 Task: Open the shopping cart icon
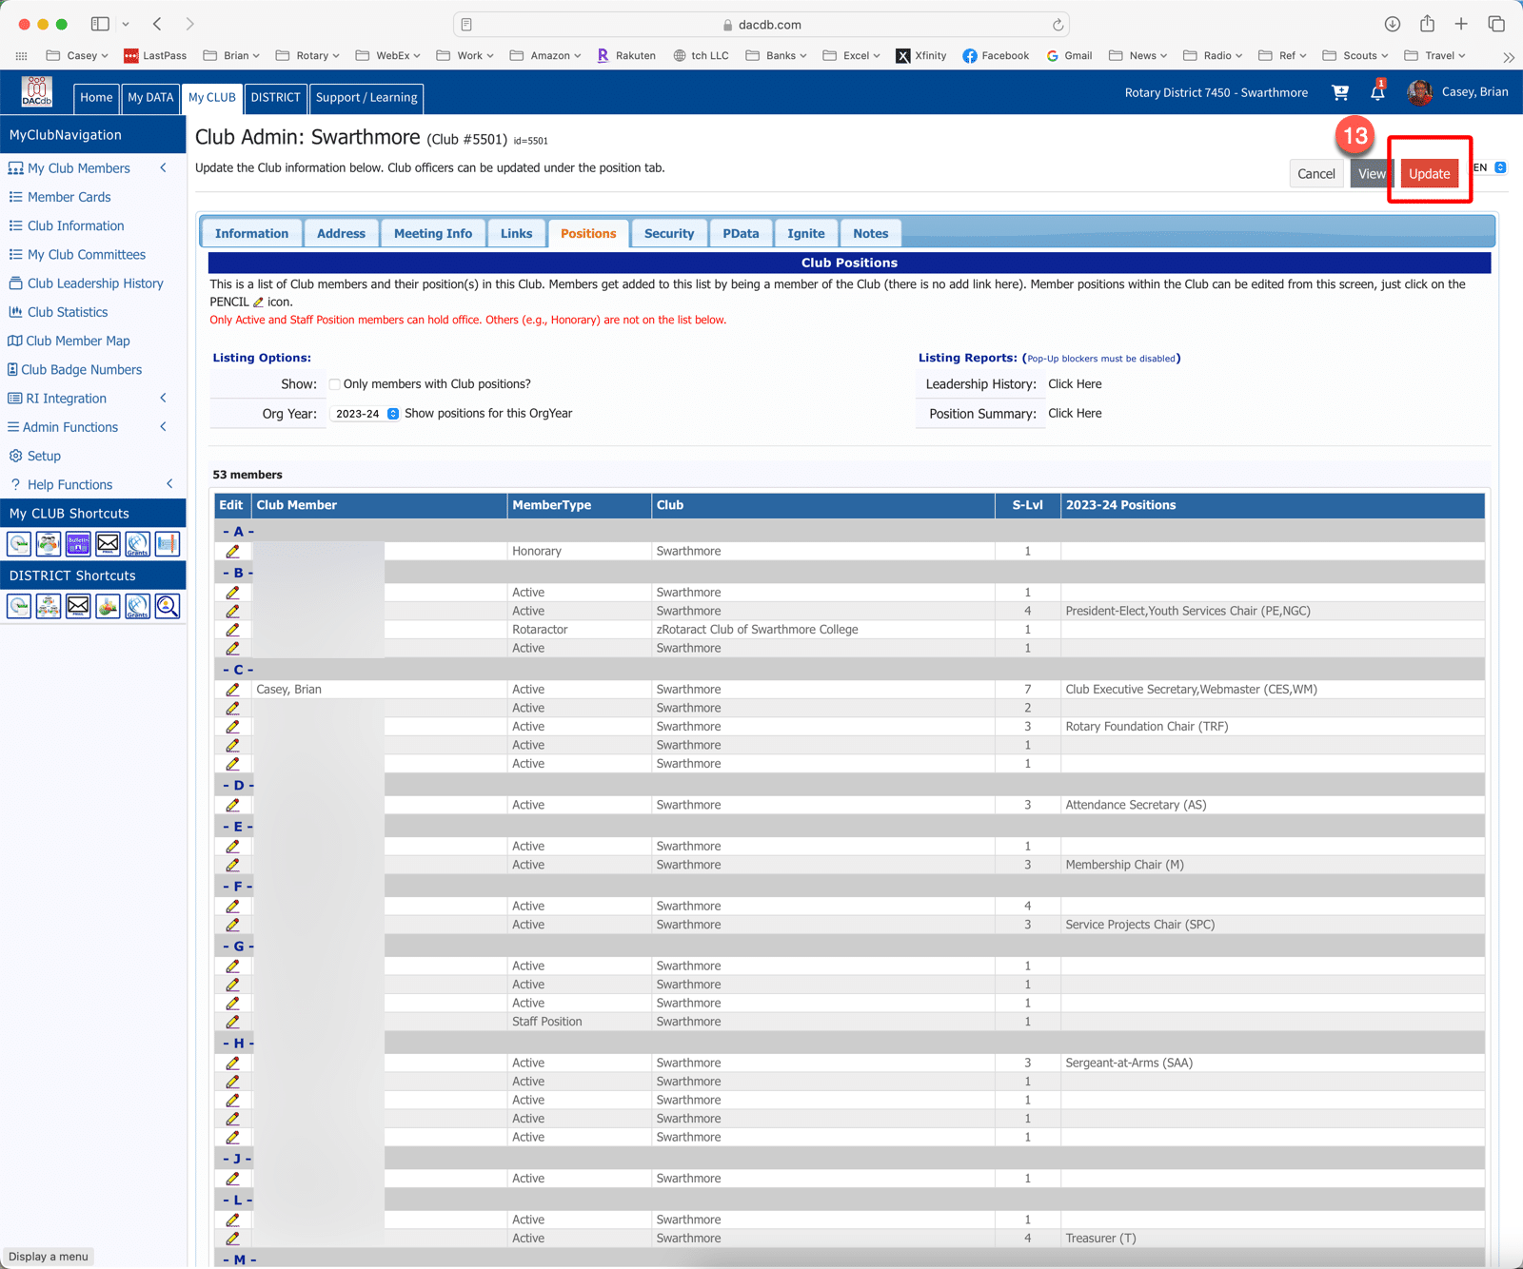[1340, 92]
